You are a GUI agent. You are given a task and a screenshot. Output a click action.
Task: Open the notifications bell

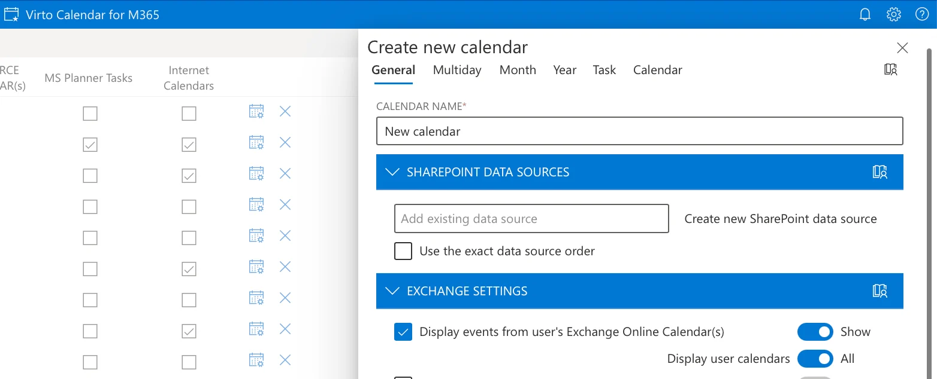[x=865, y=14]
